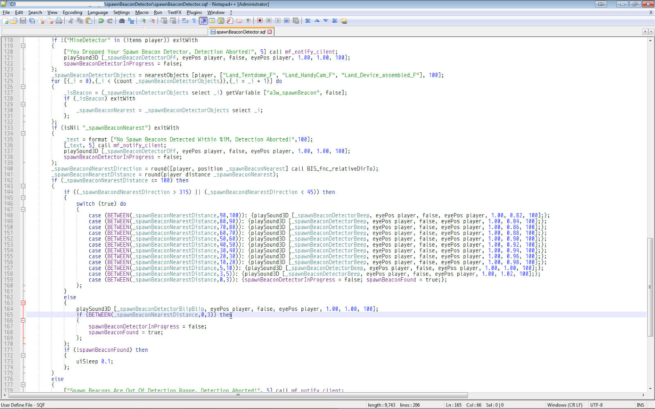Click "User Define File - SQF" status text

(23, 405)
